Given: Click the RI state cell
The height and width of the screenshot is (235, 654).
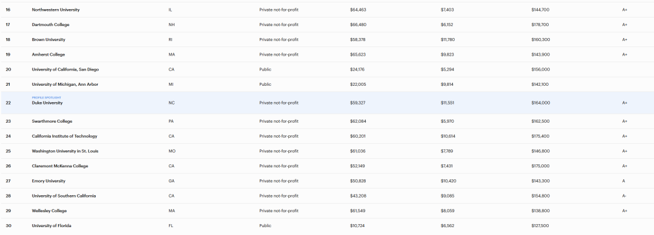Looking at the screenshot, I should pos(170,39).
